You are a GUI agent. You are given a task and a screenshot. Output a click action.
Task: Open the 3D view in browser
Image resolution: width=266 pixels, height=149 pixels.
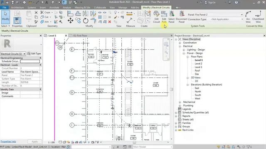pyautogui.click(x=196, y=81)
